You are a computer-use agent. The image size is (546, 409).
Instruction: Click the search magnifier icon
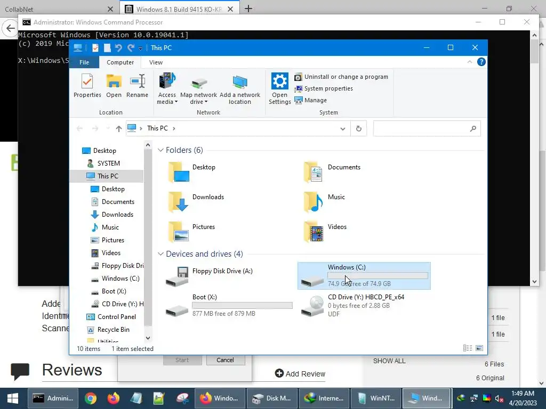[x=473, y=129]
